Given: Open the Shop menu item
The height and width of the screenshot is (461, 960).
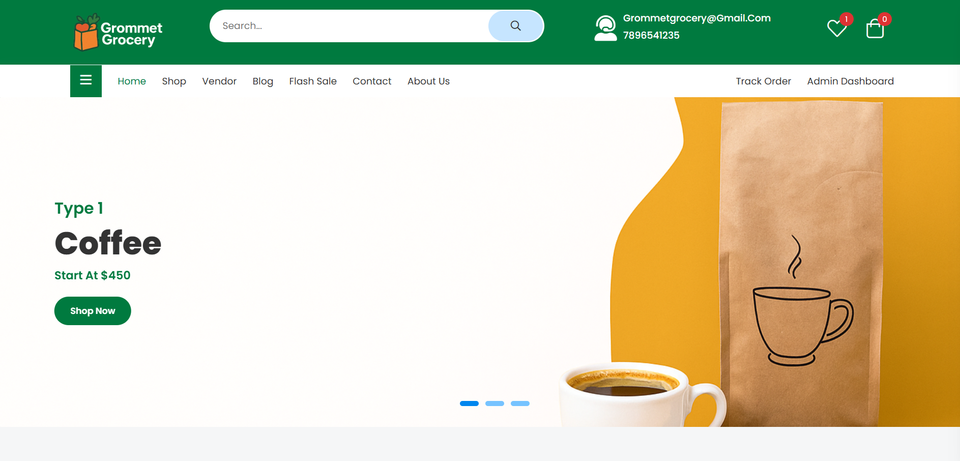Looking at the screenshot, I should point(174,81).
